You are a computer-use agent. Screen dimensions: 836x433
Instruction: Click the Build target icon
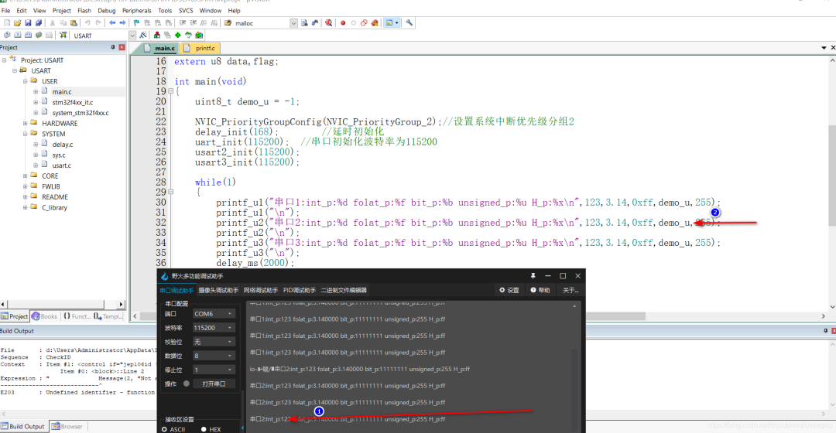click(18, 35)
